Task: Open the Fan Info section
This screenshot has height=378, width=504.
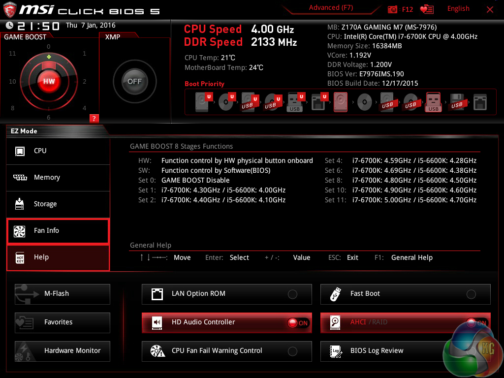Action: point(58,231)
